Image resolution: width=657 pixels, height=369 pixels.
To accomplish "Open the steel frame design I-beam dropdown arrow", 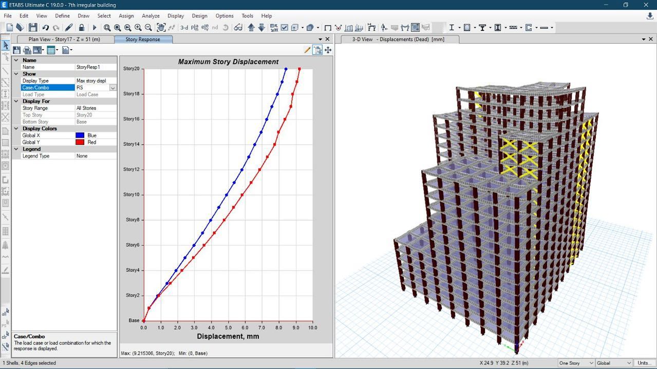I will point(460,28).
